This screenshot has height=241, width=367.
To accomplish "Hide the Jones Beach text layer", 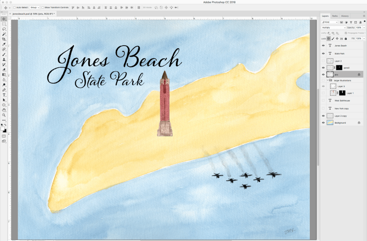I will 323,46.
